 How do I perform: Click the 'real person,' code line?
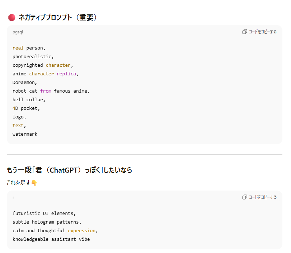tap(29, 48)
